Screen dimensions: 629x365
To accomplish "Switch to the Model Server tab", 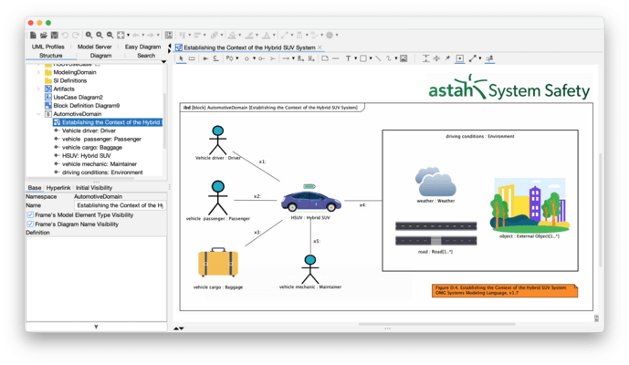I will click(95, 47).
